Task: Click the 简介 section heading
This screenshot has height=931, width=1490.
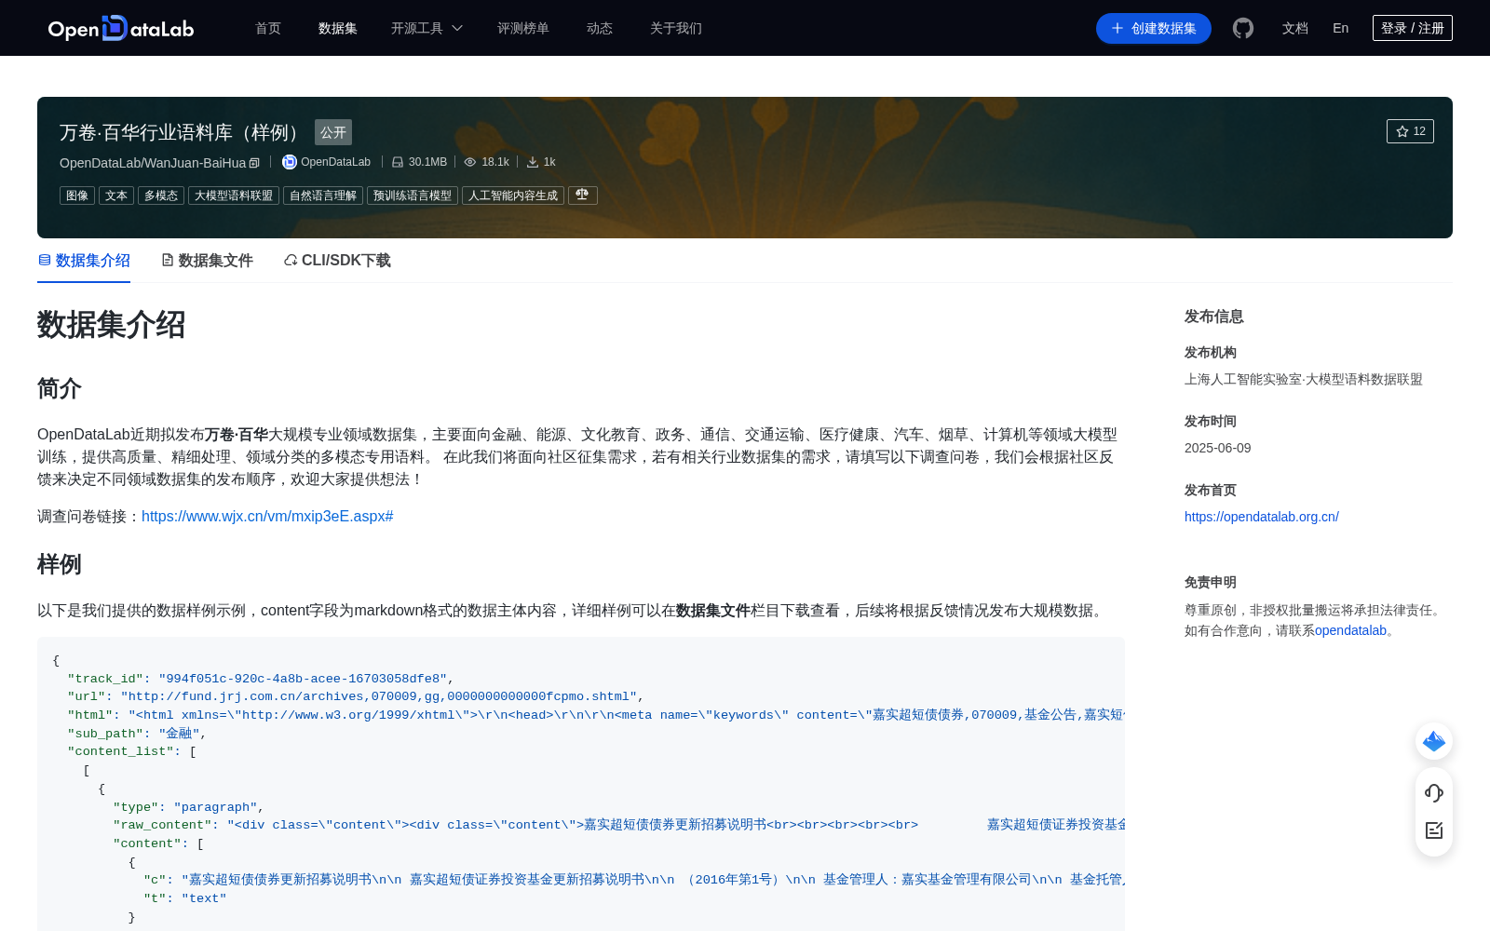Action: (60, 388)
